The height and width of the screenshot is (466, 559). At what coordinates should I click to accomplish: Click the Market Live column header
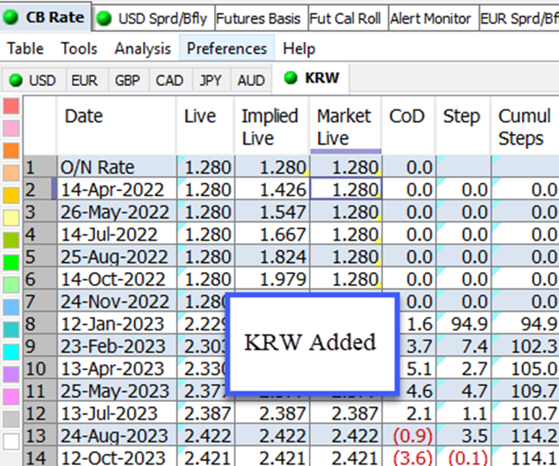(x=345, y=126)
